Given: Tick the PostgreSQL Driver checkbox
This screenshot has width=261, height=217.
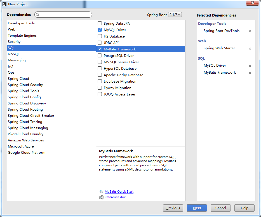Looking at the screenshot, I should (100, 56).
